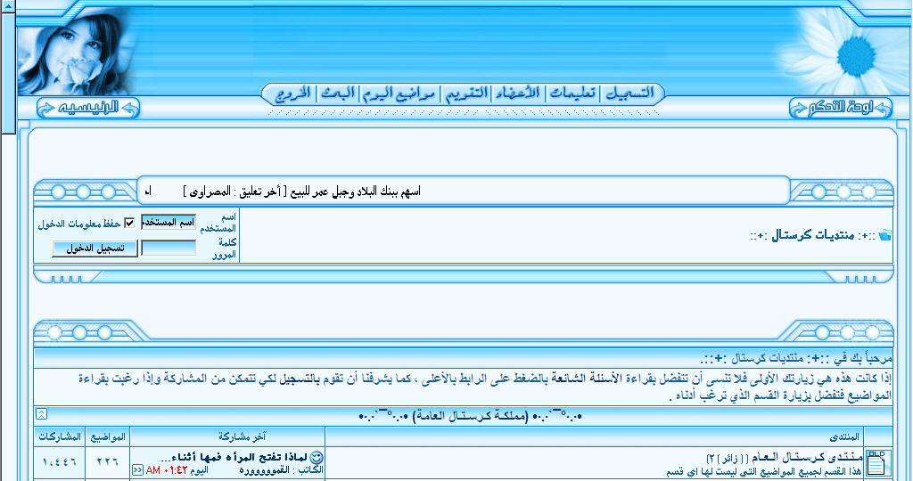
Task: Toggle حفظ معلومات الدخول checkbox
Action: point(129,223)
